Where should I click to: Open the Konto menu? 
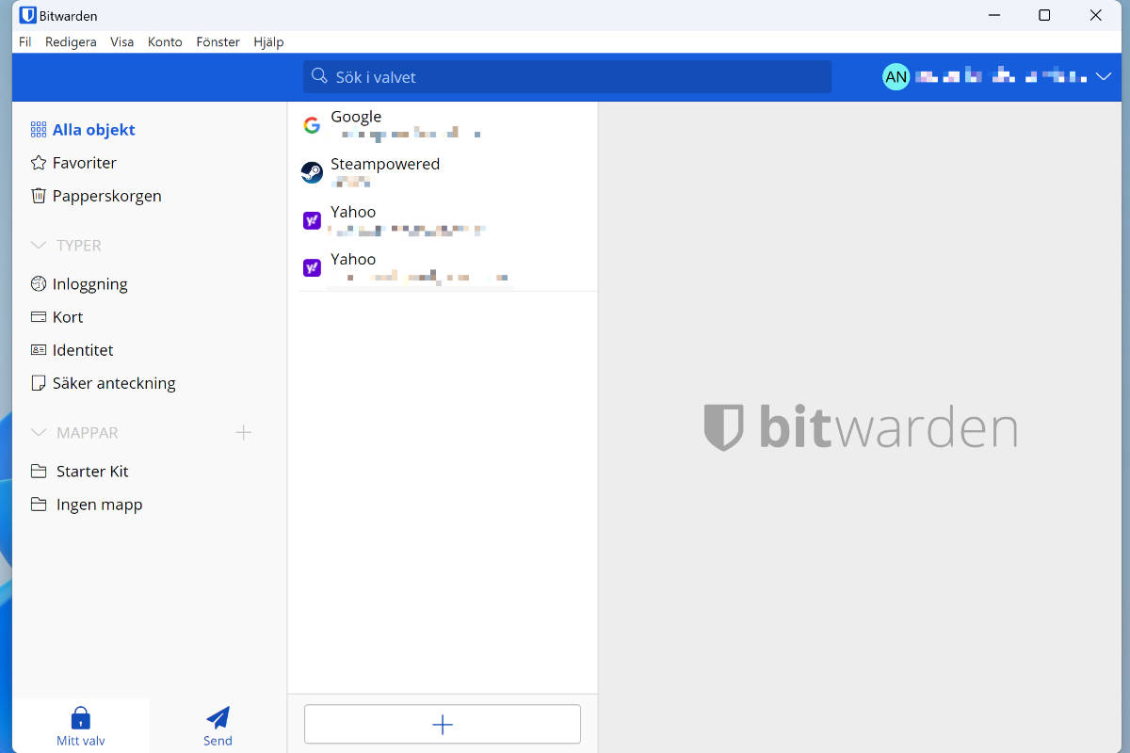pos(165,41)
